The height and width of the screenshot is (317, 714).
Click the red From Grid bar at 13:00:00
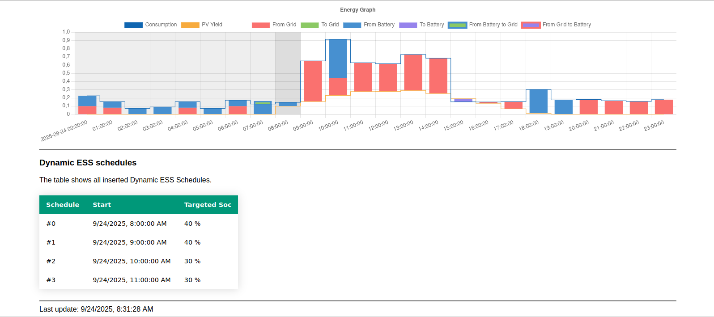click(x=413, y=72)
